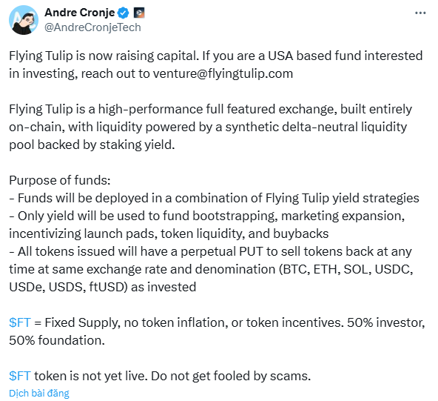Open the $FT cashtag before Fixed Supply

click(19, 322)
